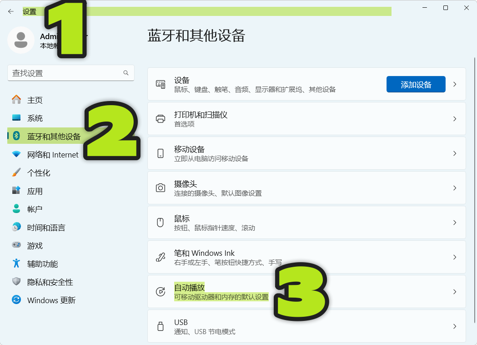The image size is (477, 345).
Task: Click the Personalization paintbrush icon
Action: coord(16,172)
